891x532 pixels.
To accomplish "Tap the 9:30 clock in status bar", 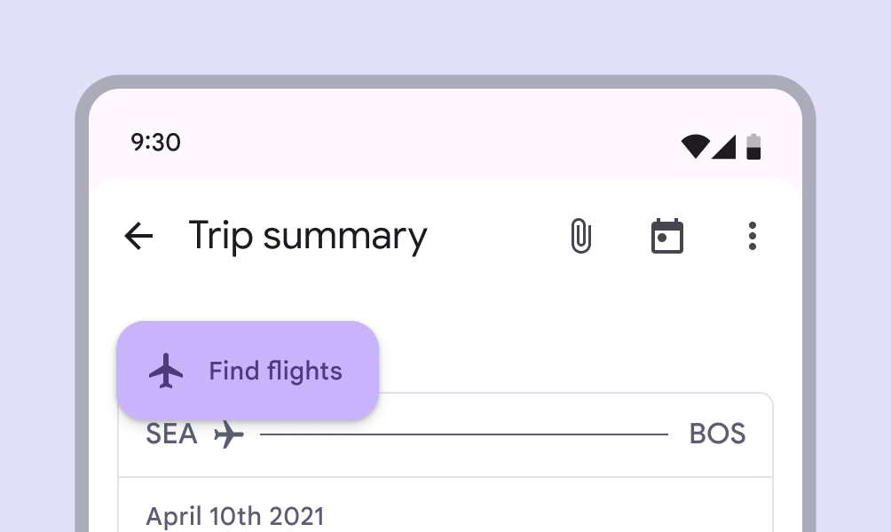I will tap(155, 143).
